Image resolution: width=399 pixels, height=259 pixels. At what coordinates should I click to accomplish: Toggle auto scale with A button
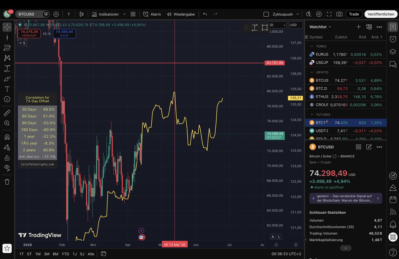[273, 237]
